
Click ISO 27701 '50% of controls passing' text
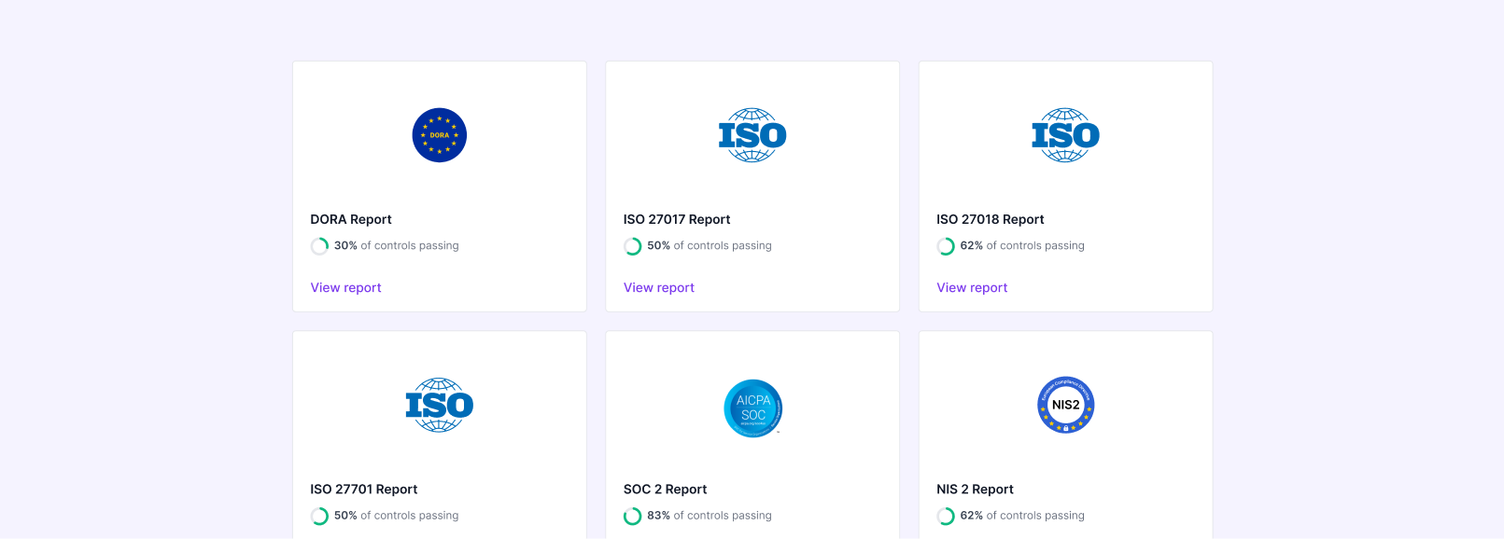(397, 515)
